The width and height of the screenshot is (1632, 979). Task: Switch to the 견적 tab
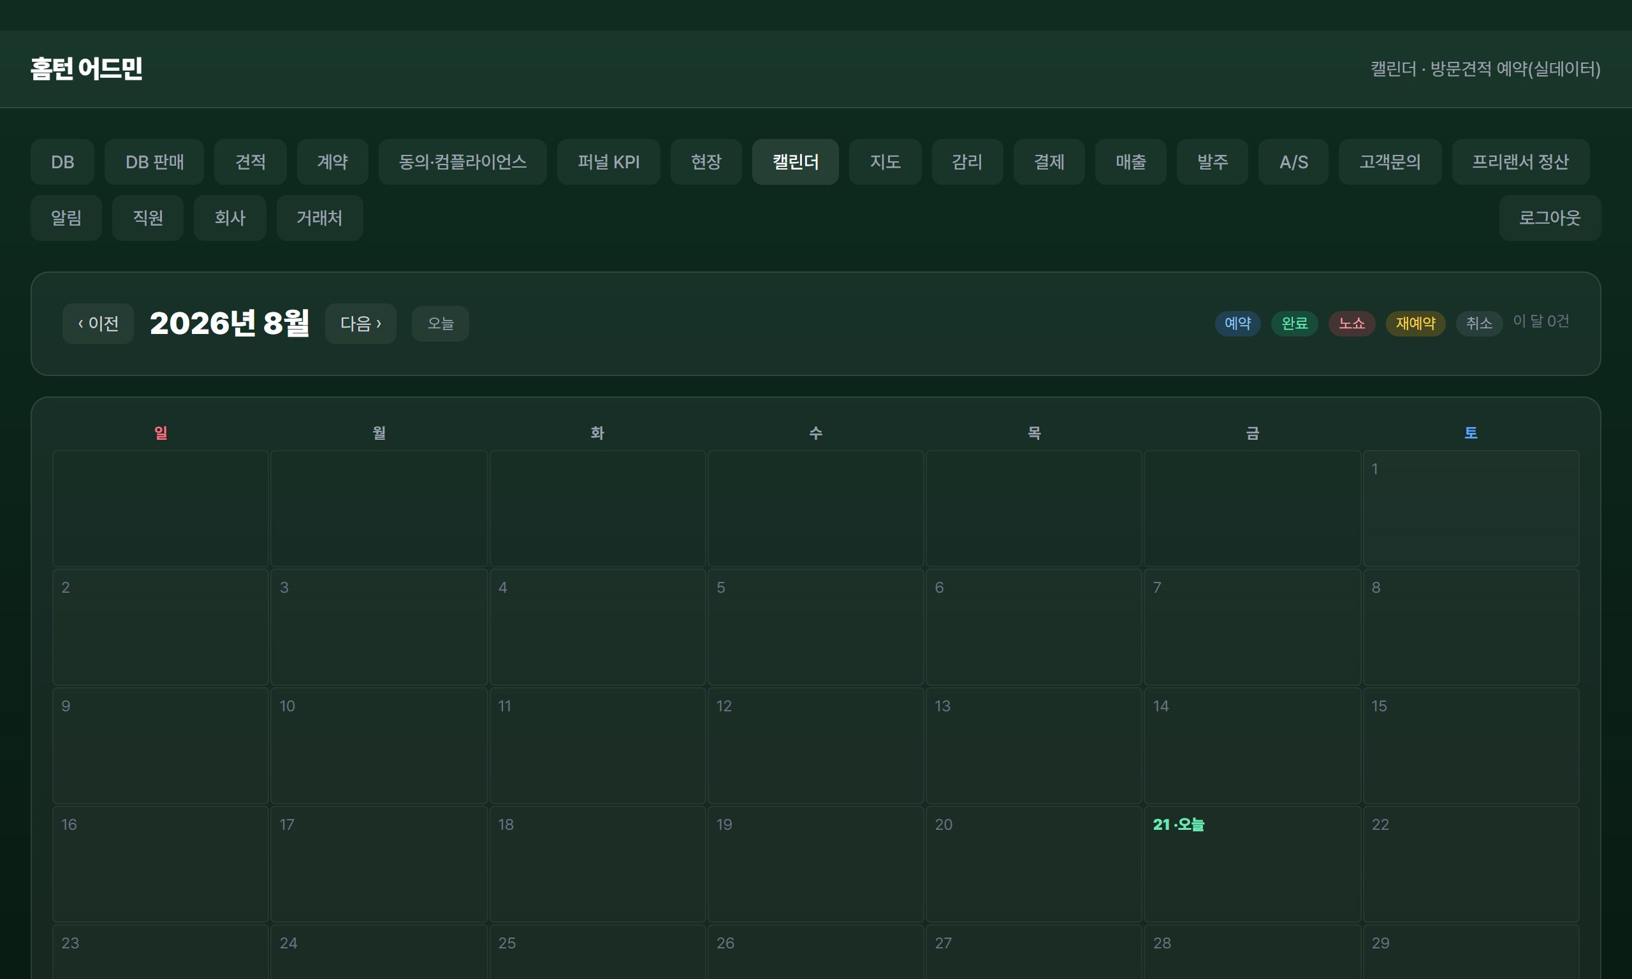(x=250, y=162)
